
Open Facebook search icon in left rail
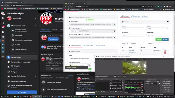click(x=3, y=23)
